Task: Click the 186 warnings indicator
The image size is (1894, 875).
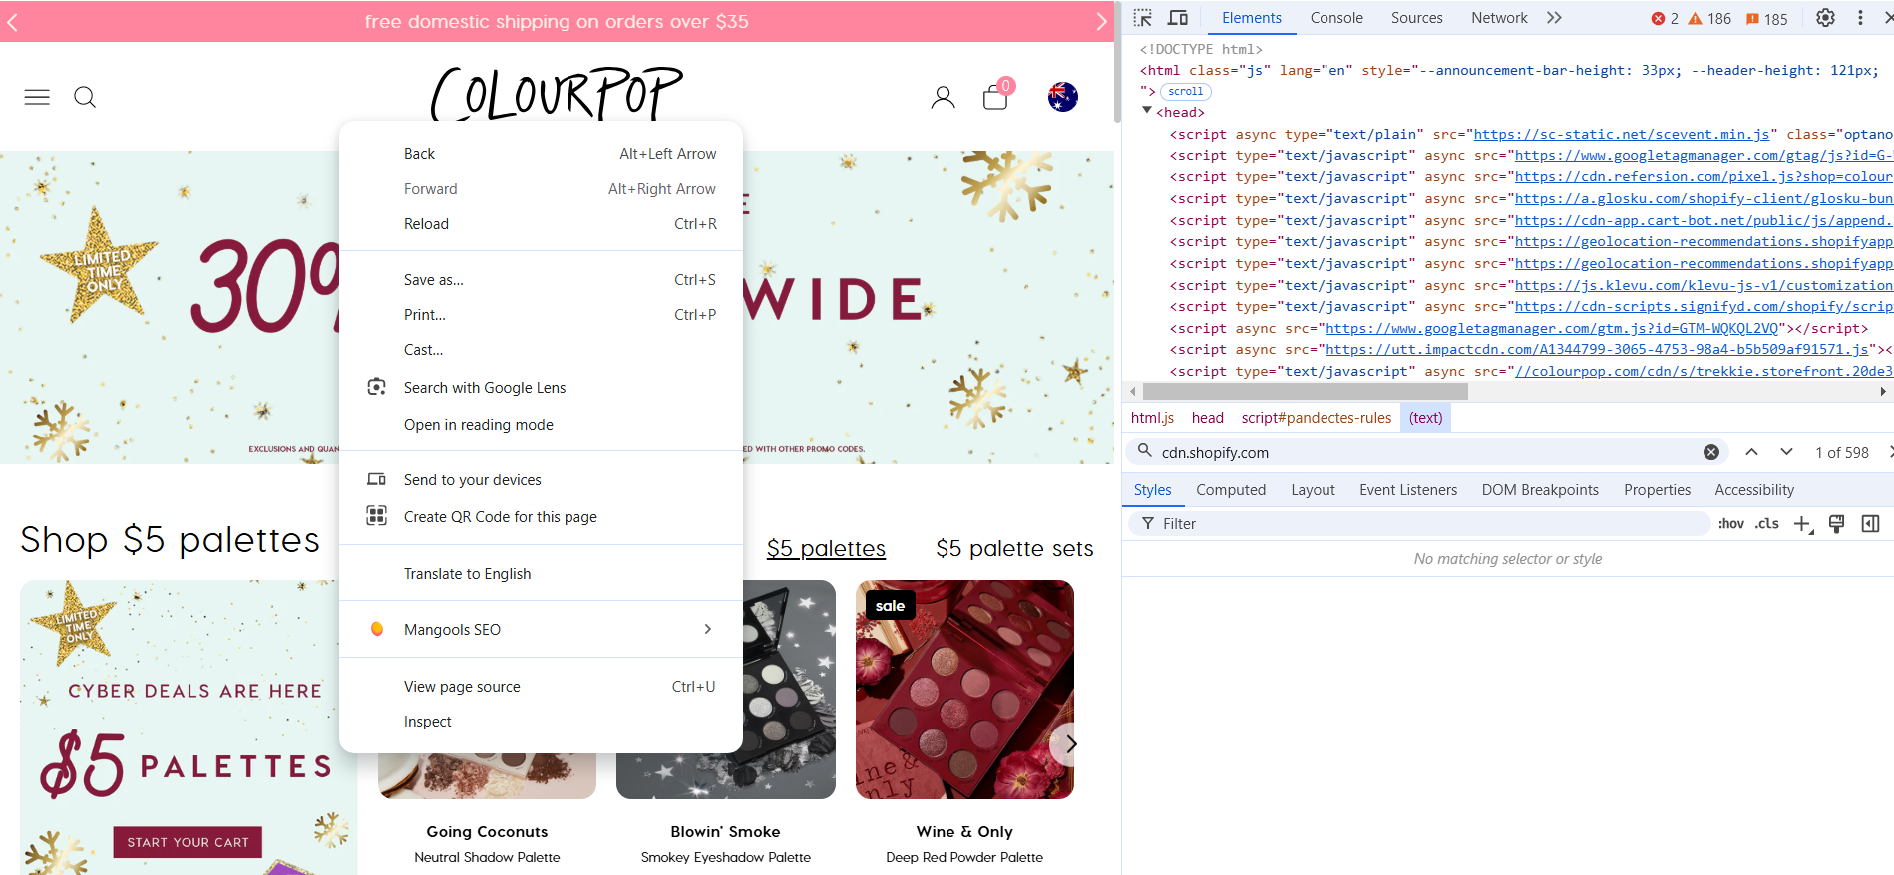Action: [x=1709, y=18]
